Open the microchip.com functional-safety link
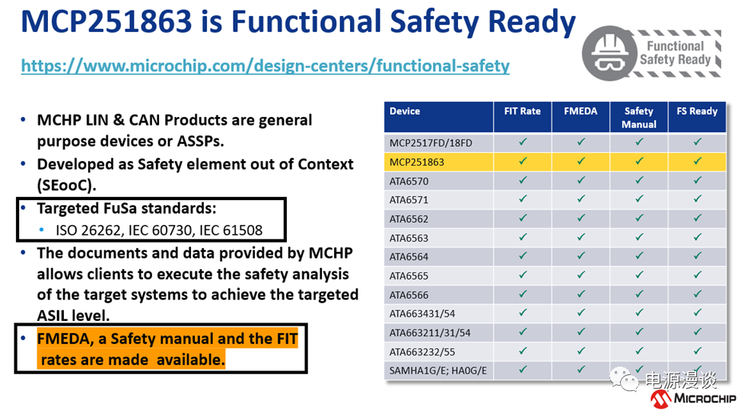This screenshot has height=413, width=741. click(265, 66)
